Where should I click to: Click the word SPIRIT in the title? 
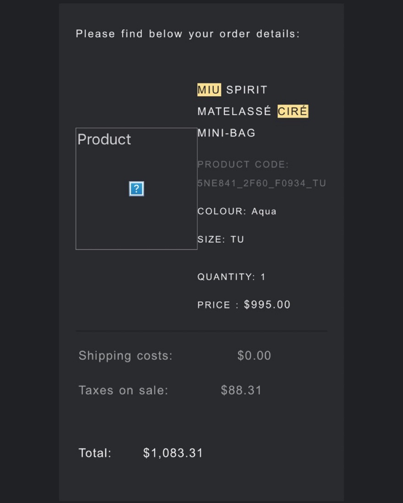click(247, 90)
